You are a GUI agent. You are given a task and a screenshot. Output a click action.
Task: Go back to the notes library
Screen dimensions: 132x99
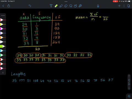pos(3,6)
